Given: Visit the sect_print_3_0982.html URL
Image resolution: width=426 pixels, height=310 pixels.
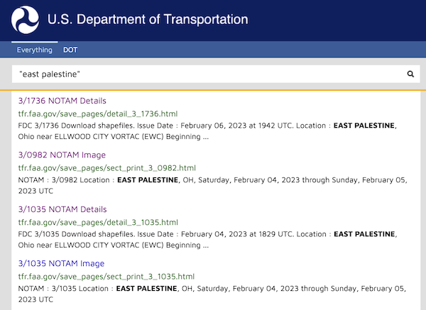Looking at the screenshot, I should tap(106, 168).
